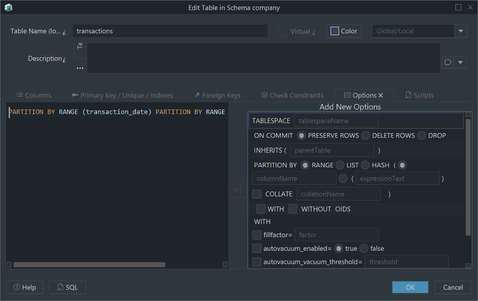Enable the autovacuum_enabled checkbox
The image size is (478, 301).
(257, 248)
